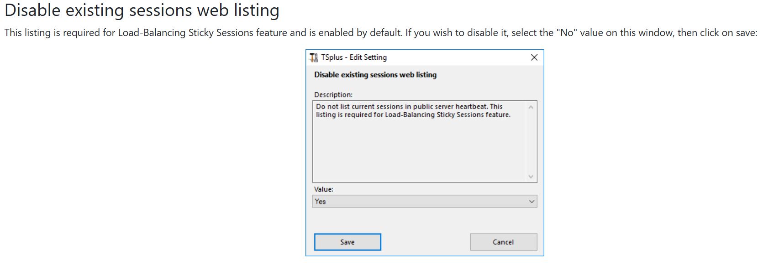Screen dimensions: 763x265
Task: Click the 'Description:' label
Action: (333, 95)
